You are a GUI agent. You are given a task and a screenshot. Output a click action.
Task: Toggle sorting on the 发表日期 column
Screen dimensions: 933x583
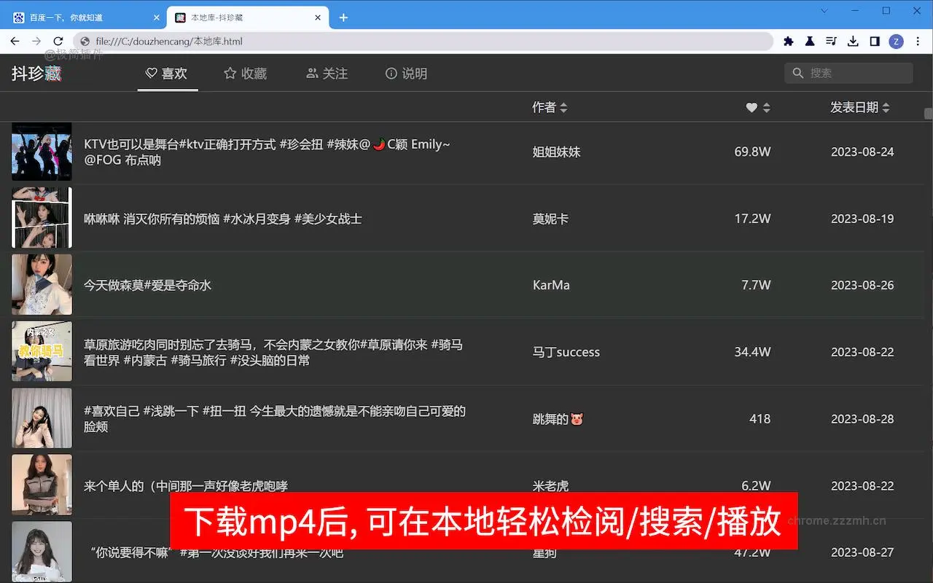point(860,107)
